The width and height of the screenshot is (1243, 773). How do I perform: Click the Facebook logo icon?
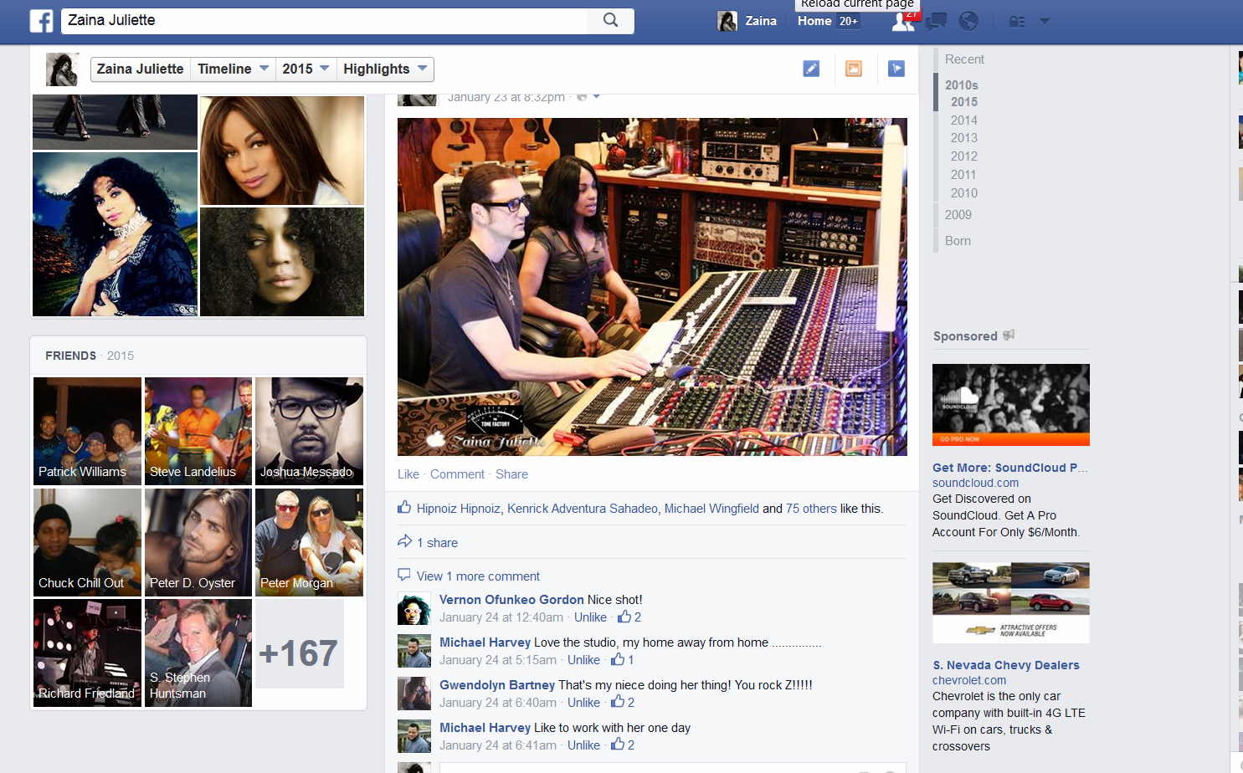point(41,21)
